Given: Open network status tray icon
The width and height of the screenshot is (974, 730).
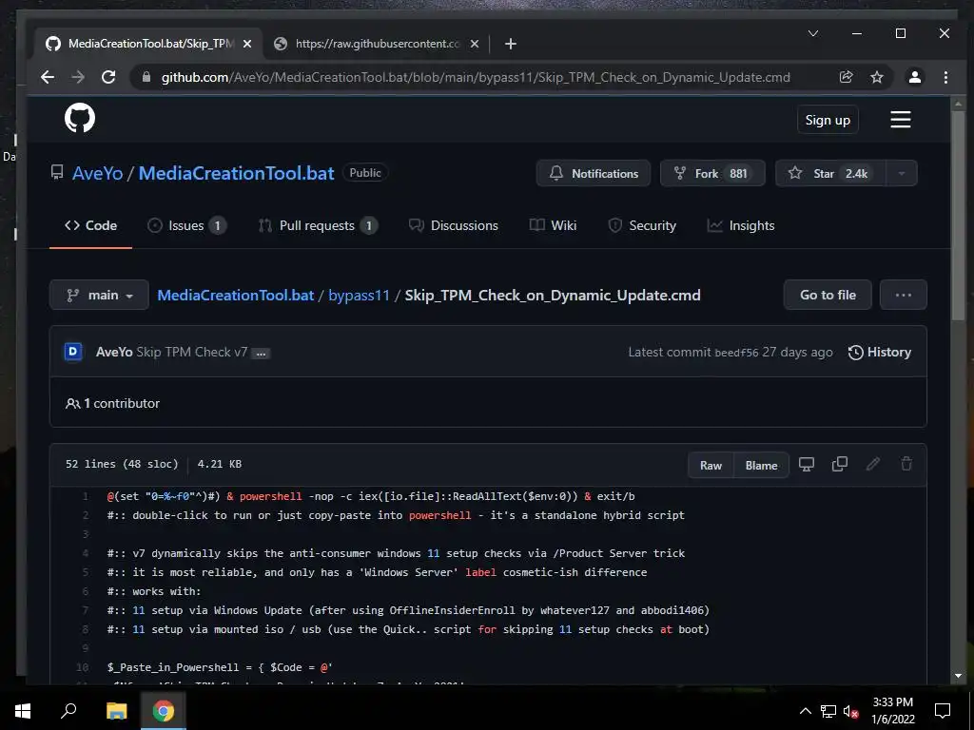Looking at the screenshot, I should click(x=828, y=711).
